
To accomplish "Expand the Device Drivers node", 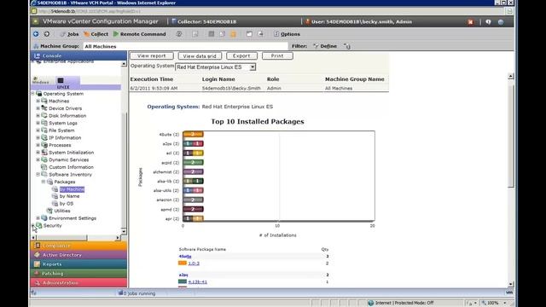I will [x=38, y=108].
